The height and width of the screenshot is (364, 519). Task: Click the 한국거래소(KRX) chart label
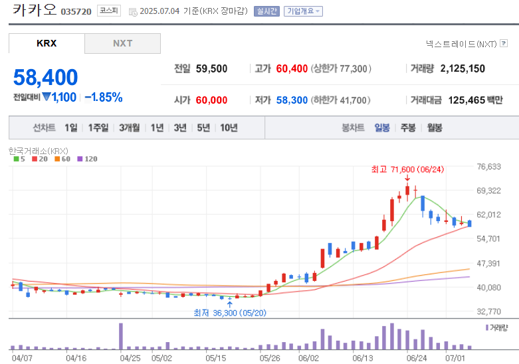pos(39,151)
